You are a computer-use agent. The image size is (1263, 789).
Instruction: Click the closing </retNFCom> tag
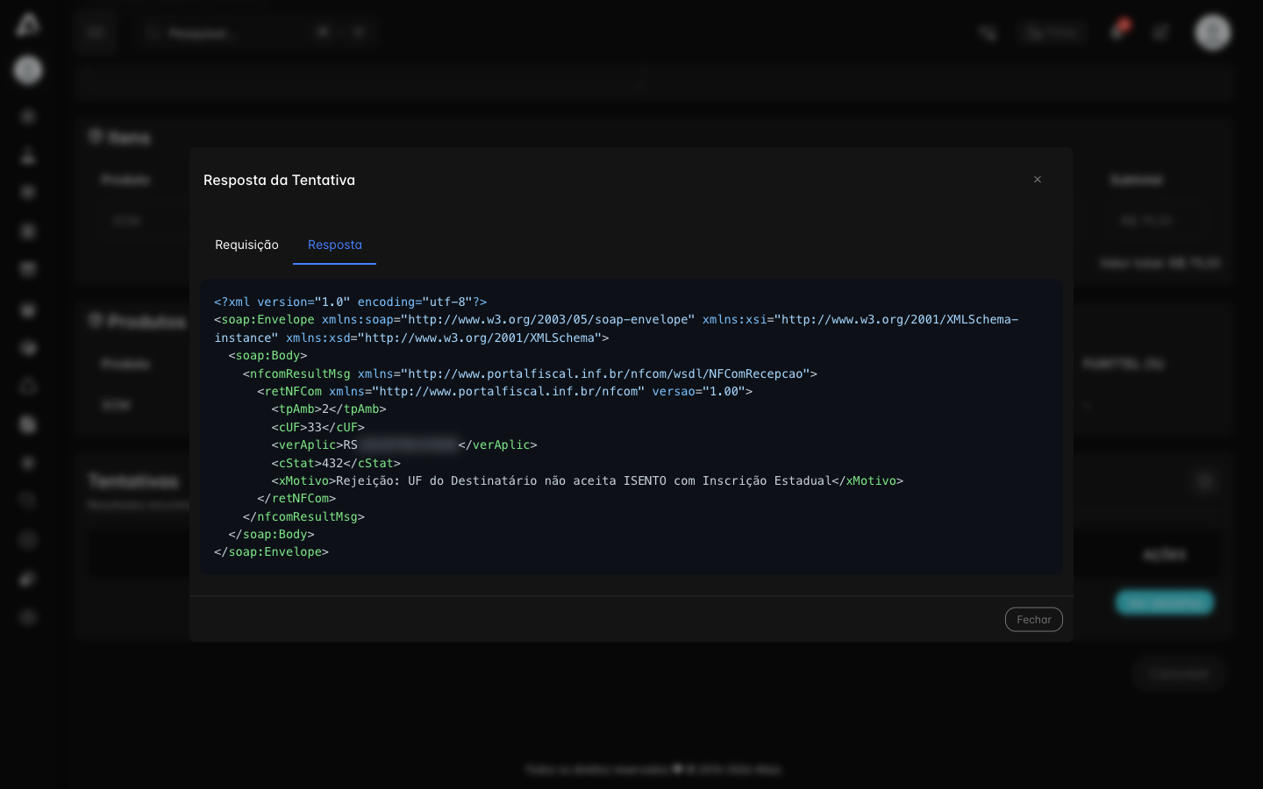coord(296,498)
